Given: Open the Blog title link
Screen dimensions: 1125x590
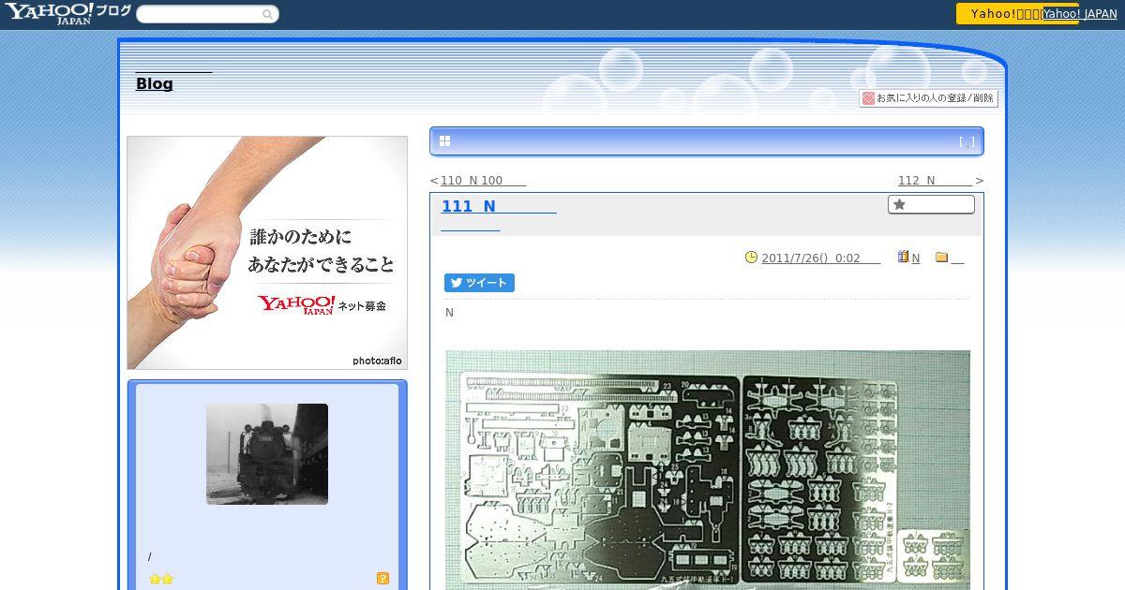Looking at the screenshot, I should pyautogui.click(x=155, y=83).
